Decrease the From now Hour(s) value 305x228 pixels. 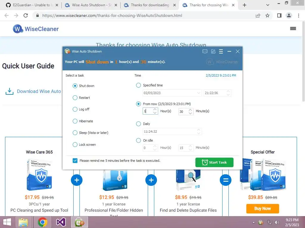pyautogui.click(x=155, y=113)
